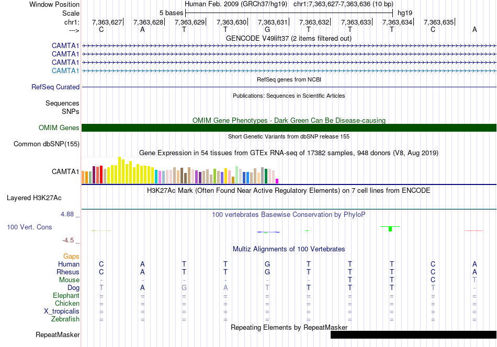
Task: Click the hg19 label beside the scale bar
Action: coord(405,13)
